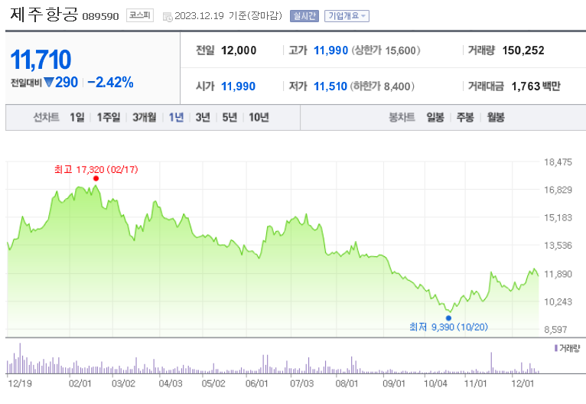Viewport: 586px width, 404px height.
Task: Click the 제주항공 stock name
Action: pos(44,15)
